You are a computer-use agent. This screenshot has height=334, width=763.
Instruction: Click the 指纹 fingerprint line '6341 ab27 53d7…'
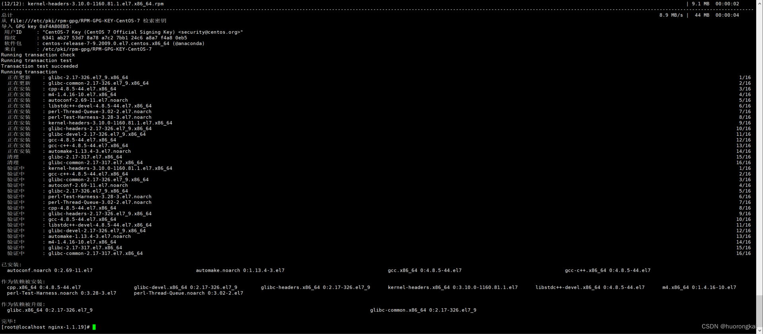[95, 38]
